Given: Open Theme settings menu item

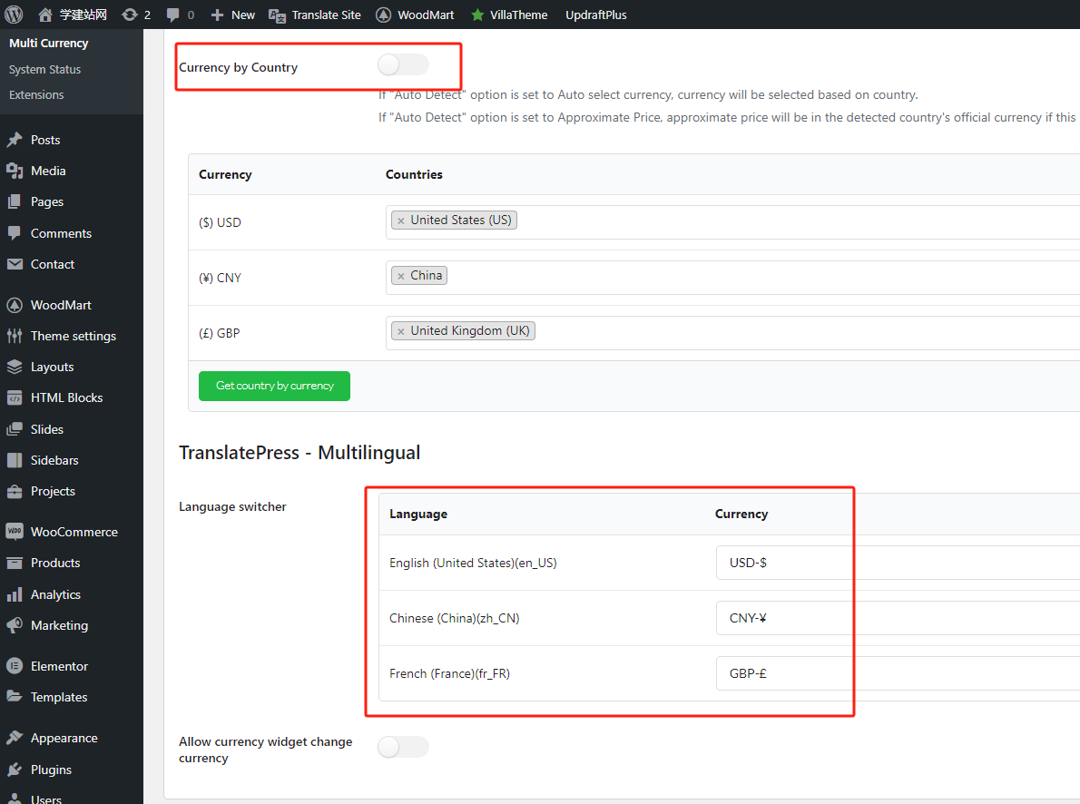Looking at the screenshot, I should click(x=73, y=336).
